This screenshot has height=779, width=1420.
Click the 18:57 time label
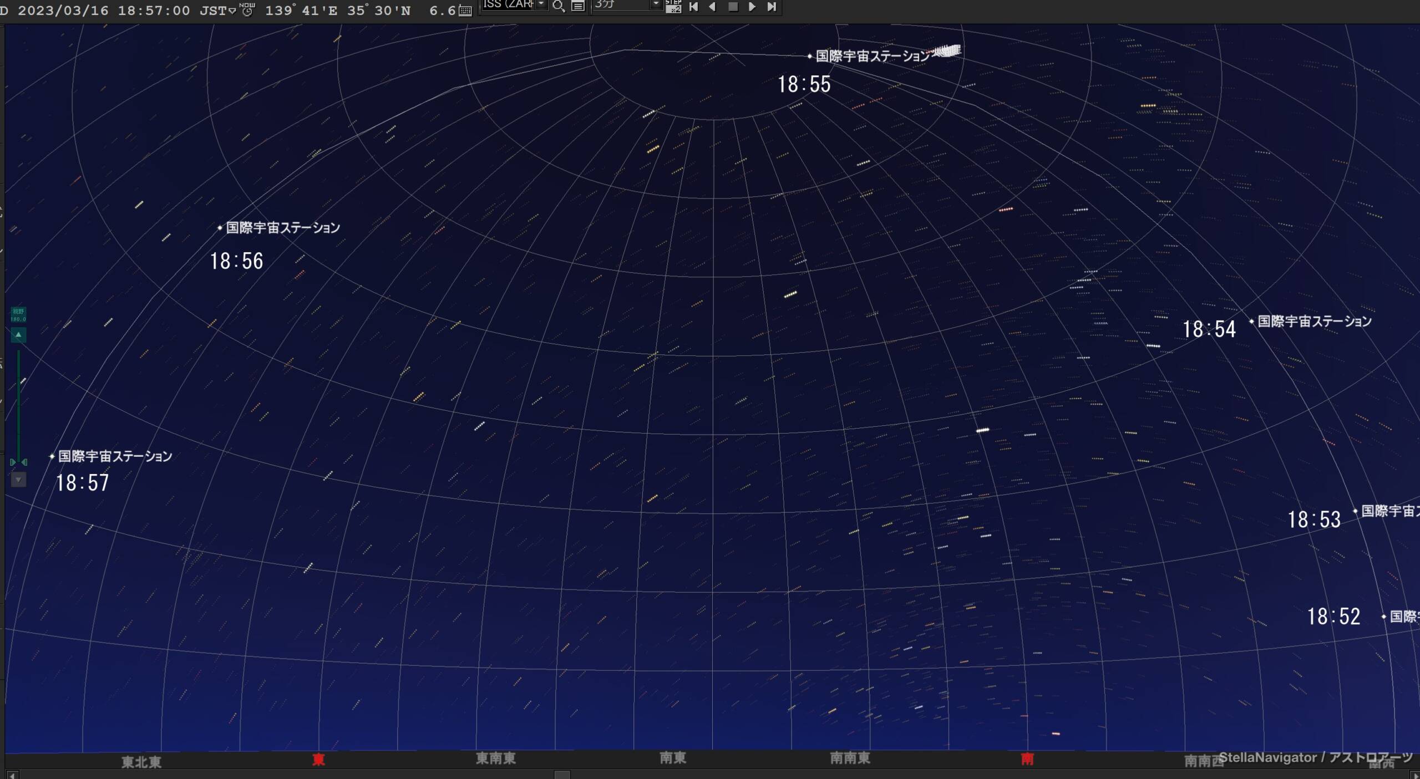[82, 482]
